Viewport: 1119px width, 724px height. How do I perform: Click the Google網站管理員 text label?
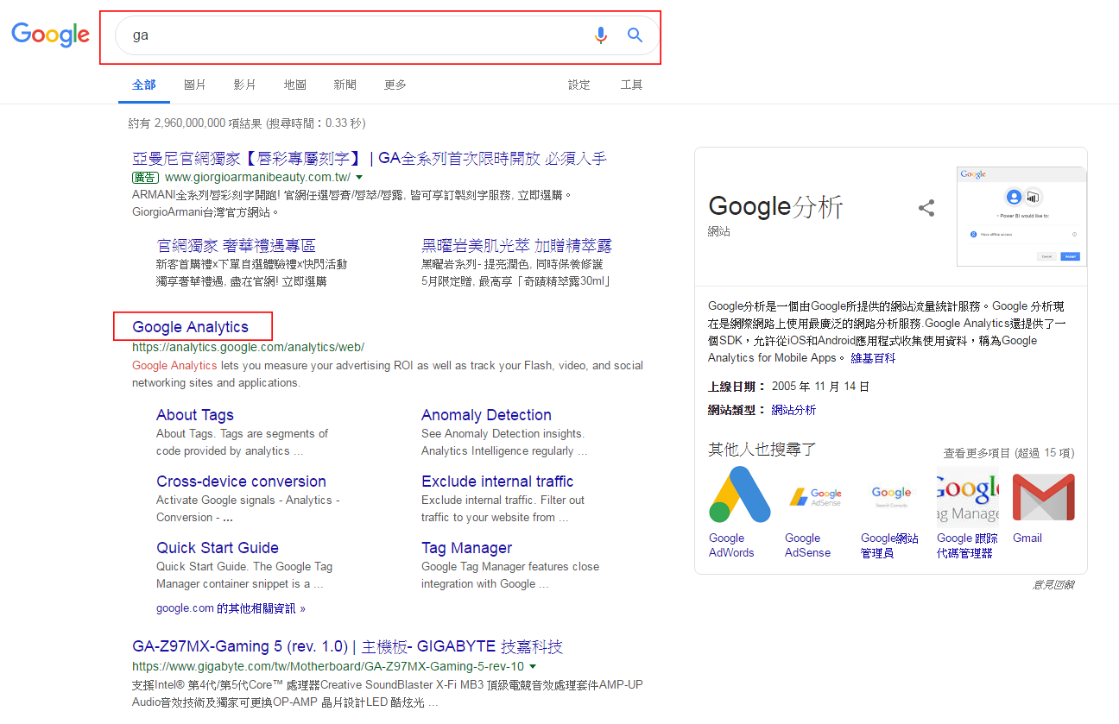pyautogui.click(x=889, y=545)
